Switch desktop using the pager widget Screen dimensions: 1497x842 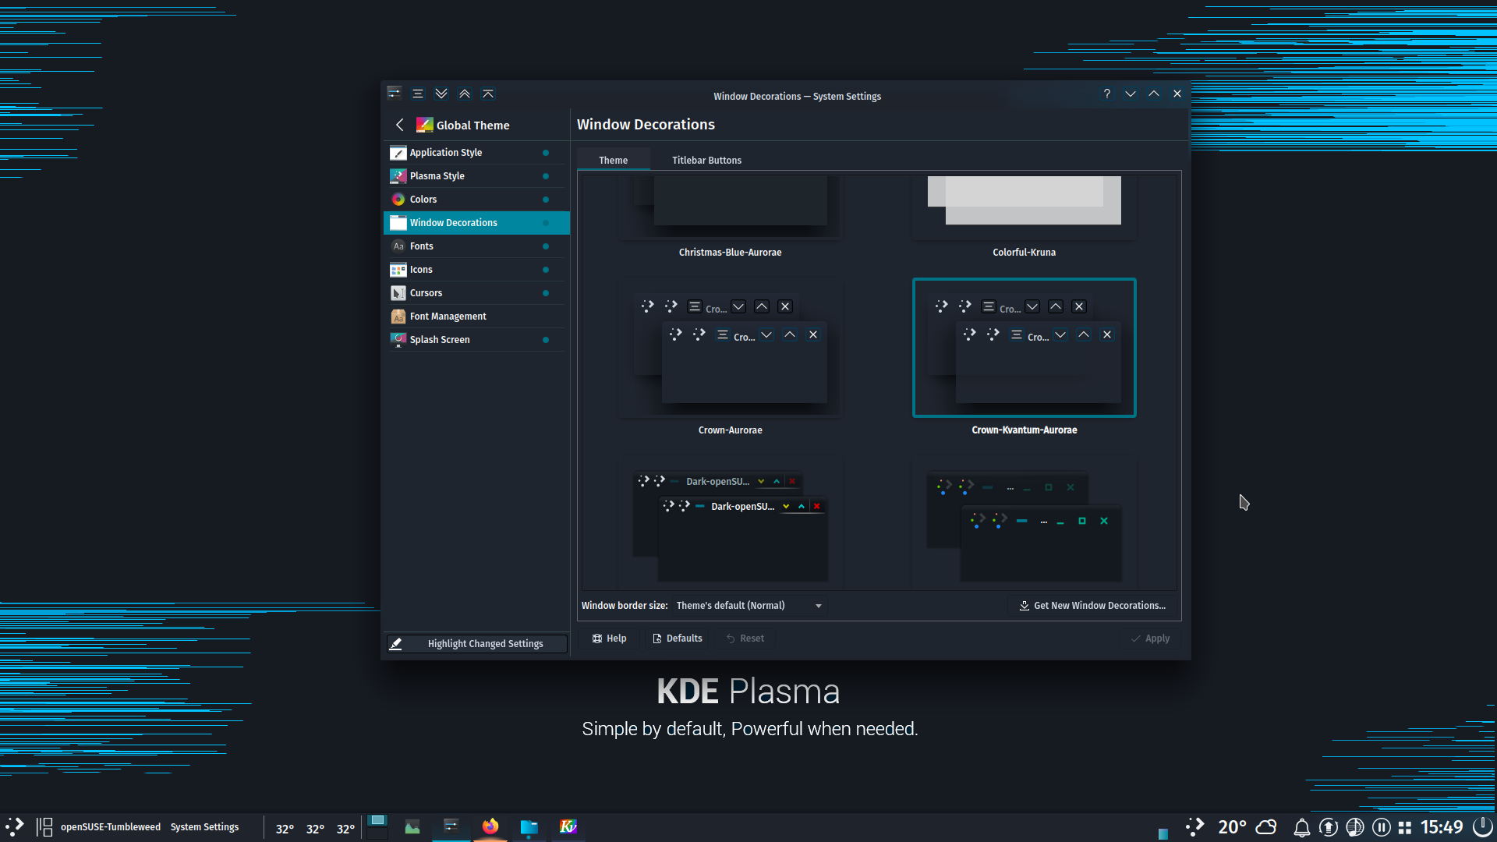[x=377, y=826]
